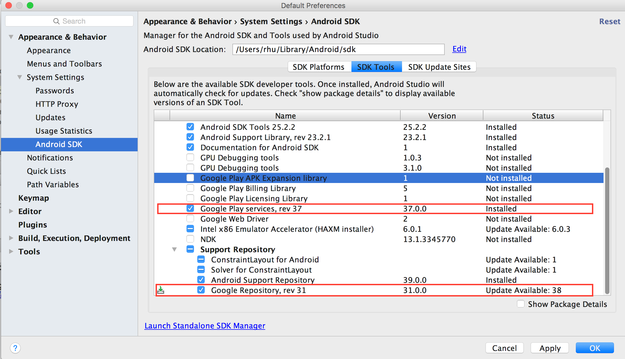The image size is (625, 359).
Task: Sort table by Name column header
Action: click(x=285, y=116)
